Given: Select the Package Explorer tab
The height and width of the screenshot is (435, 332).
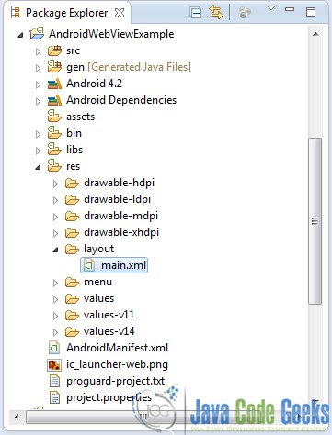Looking at the screenshot, I should point(66,13).
